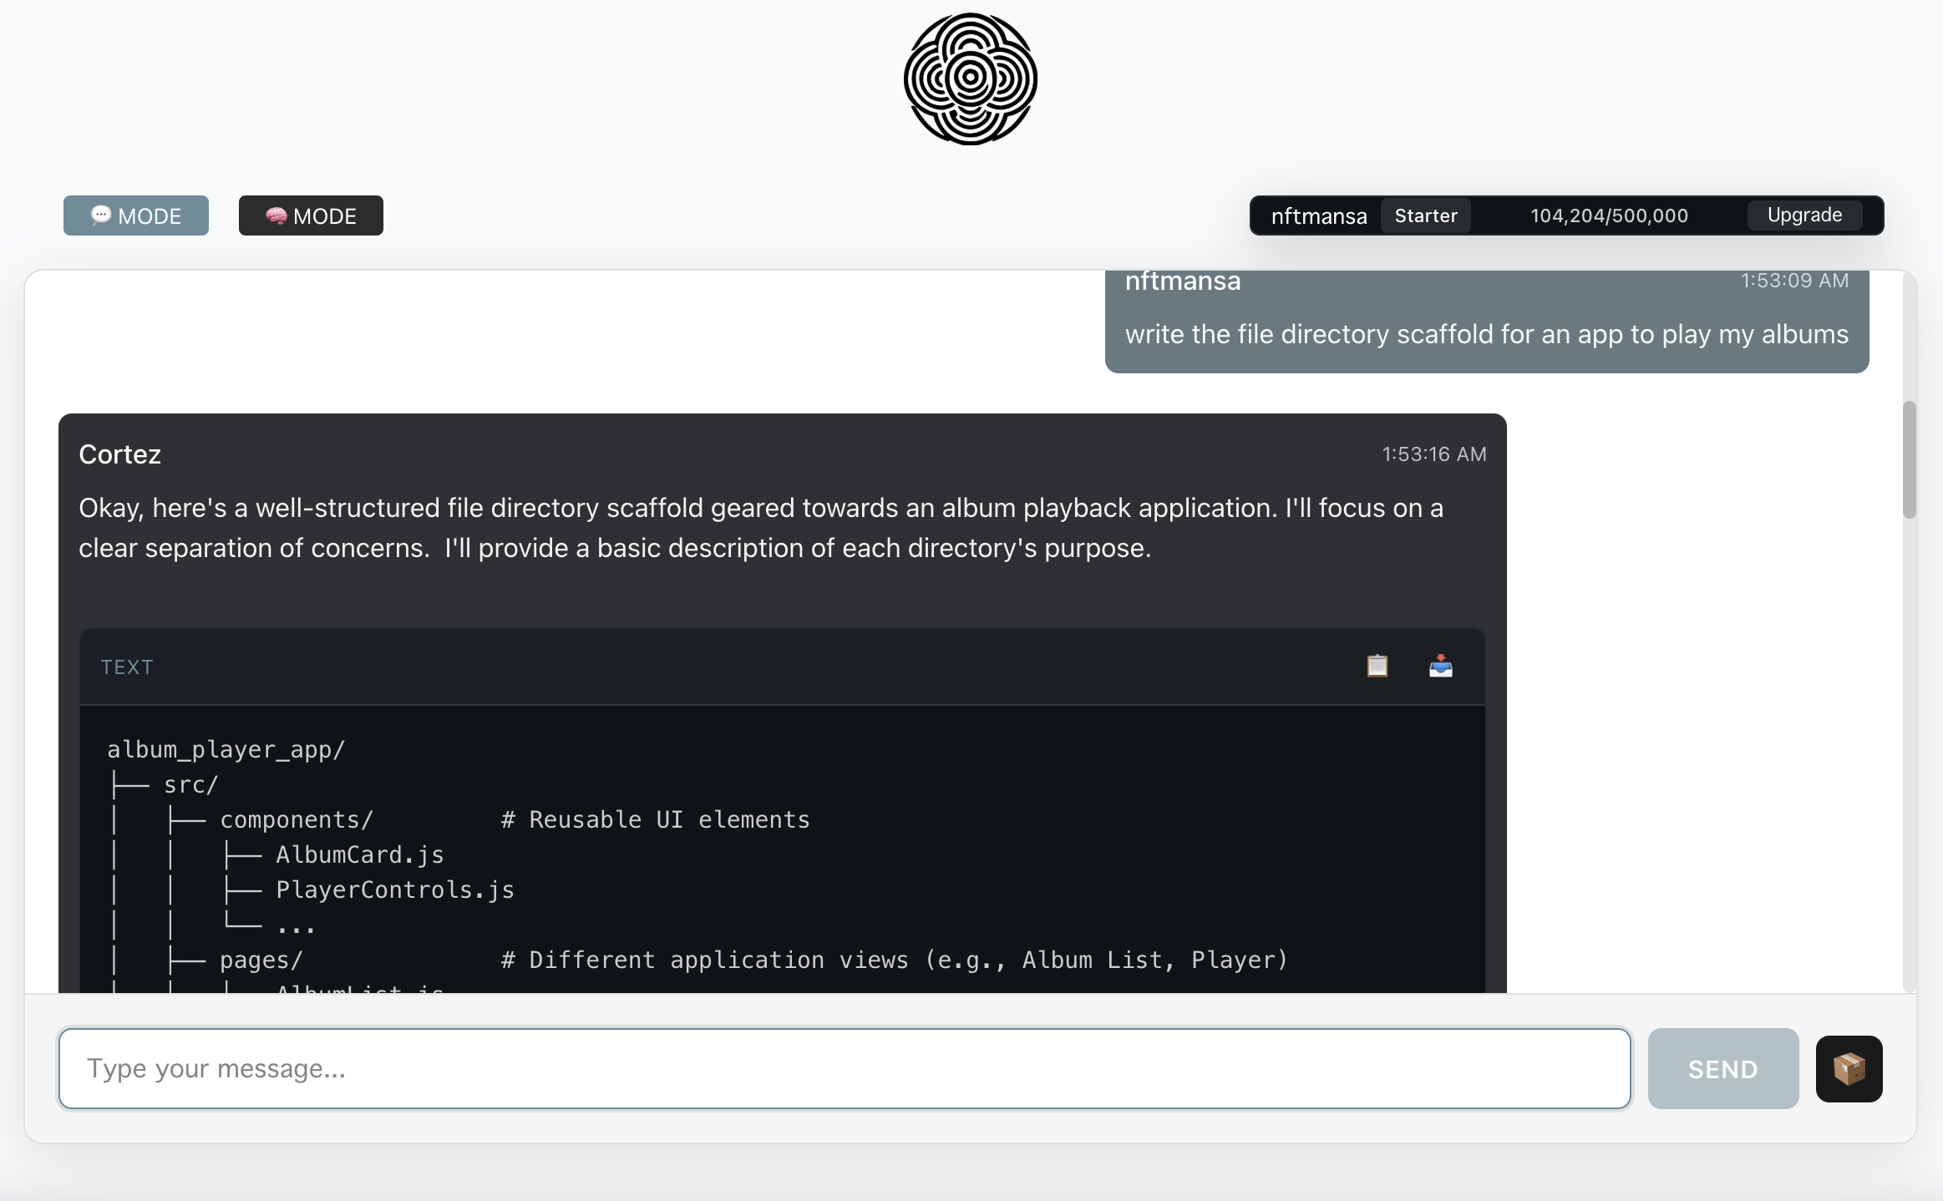Click the components/ folder line
Viewport: 1943px width, 1201px height.
coord(296,819)
